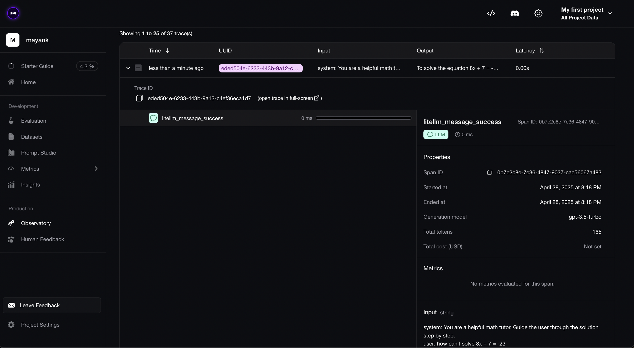The height and width of the screenshot is (348, 634).
Task: Navigate to Human Feedback page
Action: 42,239
